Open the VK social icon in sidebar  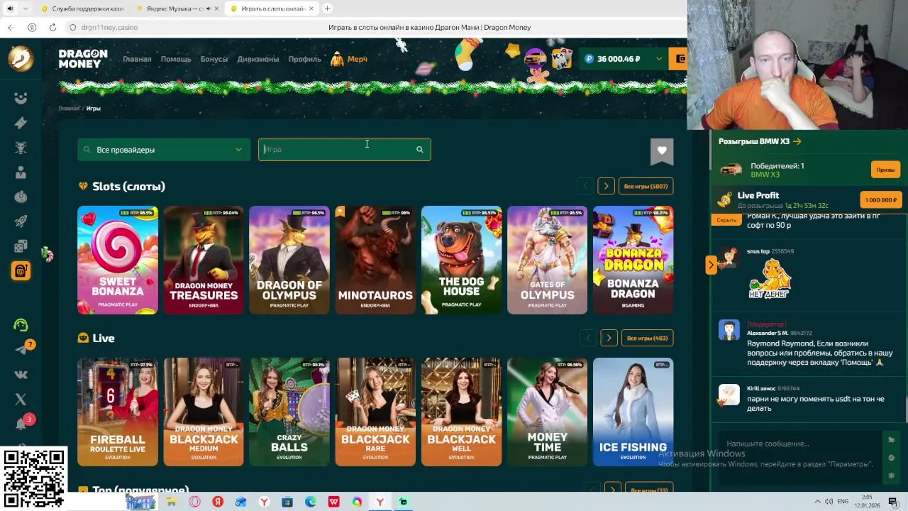[x=21, y=375]
